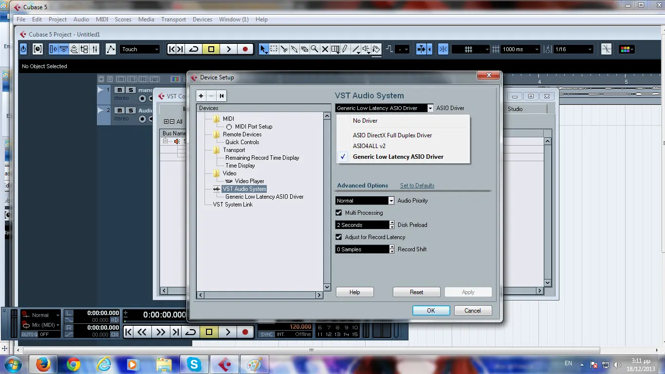This screenshot has width=665, height=374.
Task: Uncheck Adjust for Record Latency
Action: (x=339, y=237)
